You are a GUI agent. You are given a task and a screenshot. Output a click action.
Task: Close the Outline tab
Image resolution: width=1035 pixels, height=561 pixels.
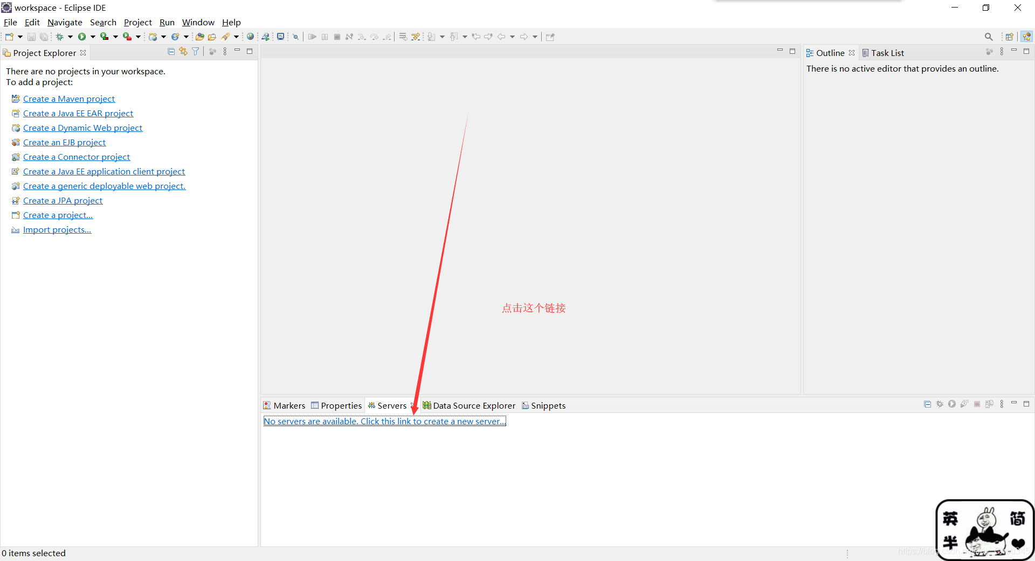click(852, 53)
